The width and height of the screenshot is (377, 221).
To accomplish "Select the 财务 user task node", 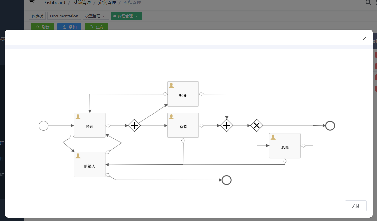I will point(183,94).
